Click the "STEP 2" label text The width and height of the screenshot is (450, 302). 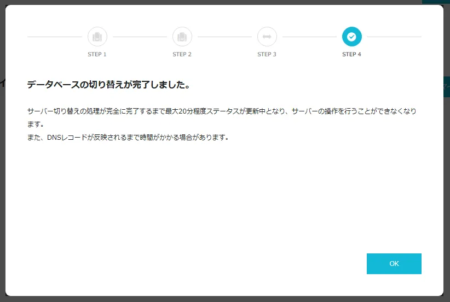(182, 55)
